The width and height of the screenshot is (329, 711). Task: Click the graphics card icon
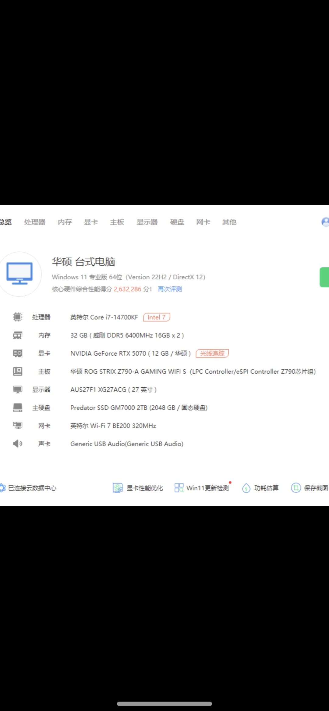click(18, 353)
